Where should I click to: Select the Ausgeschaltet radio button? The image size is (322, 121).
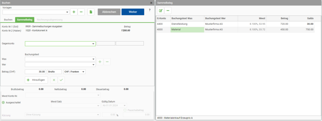click(3, 102)
